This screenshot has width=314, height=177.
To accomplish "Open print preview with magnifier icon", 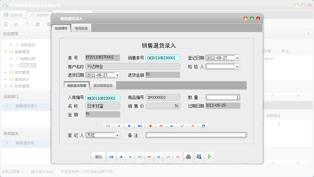I will 199,157.
